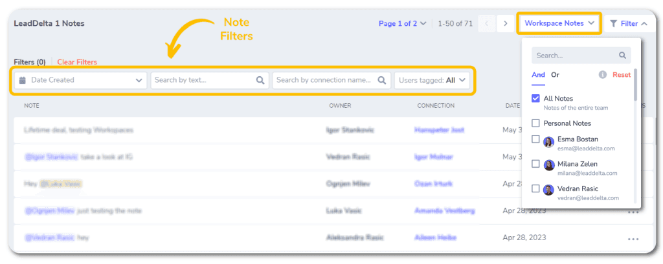
Task: Click the info icon beside Reset
Action: 603,75
